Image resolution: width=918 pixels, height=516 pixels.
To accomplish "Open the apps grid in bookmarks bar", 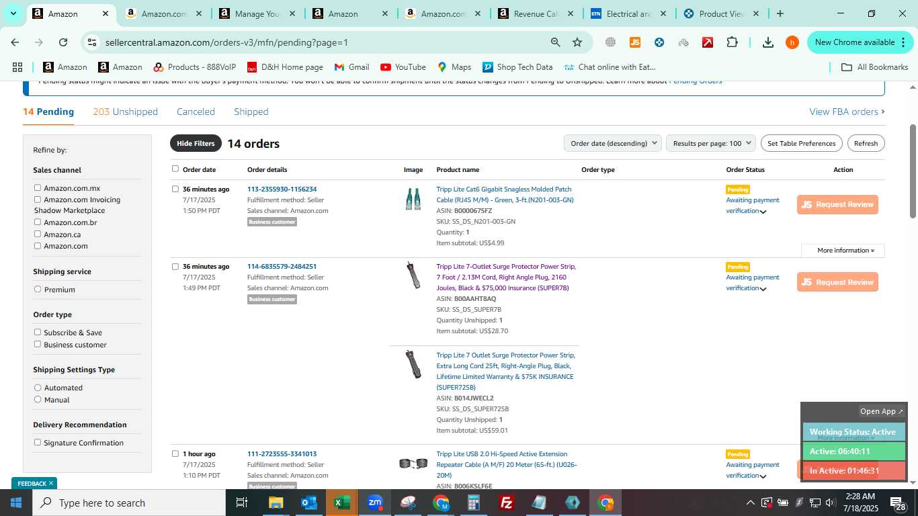I will coord(17,67).
